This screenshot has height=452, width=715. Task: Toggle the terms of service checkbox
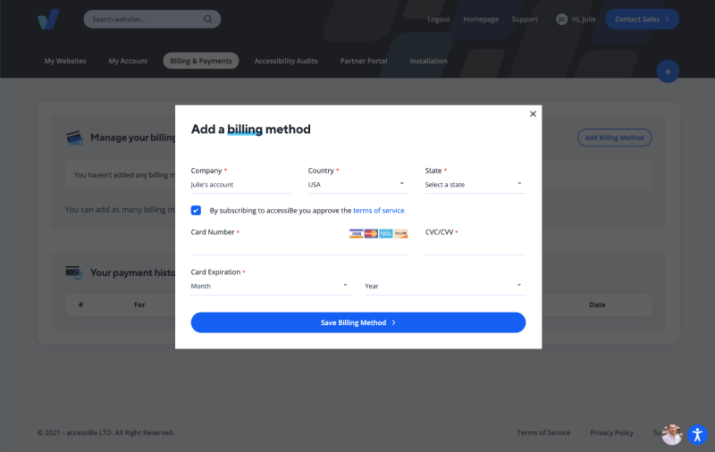196,211
